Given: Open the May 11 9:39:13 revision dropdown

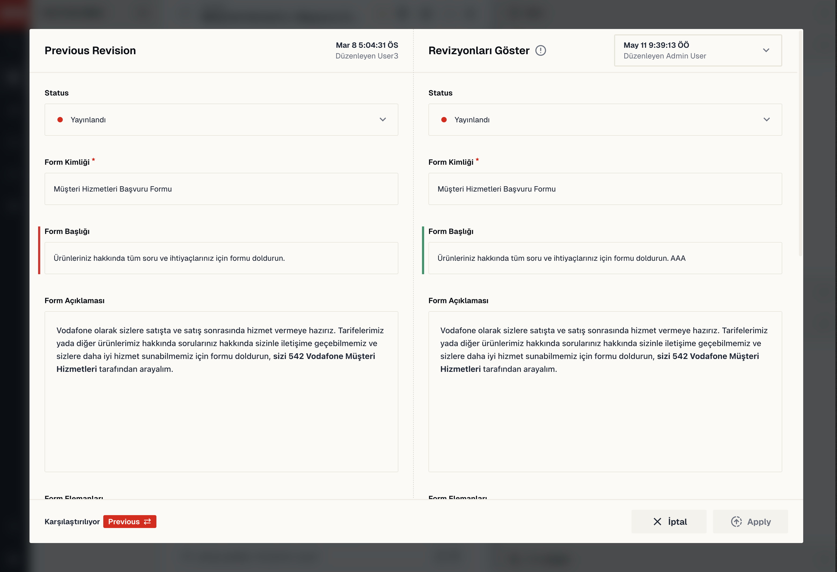Looking at the screenshot, I should point(697,50).
